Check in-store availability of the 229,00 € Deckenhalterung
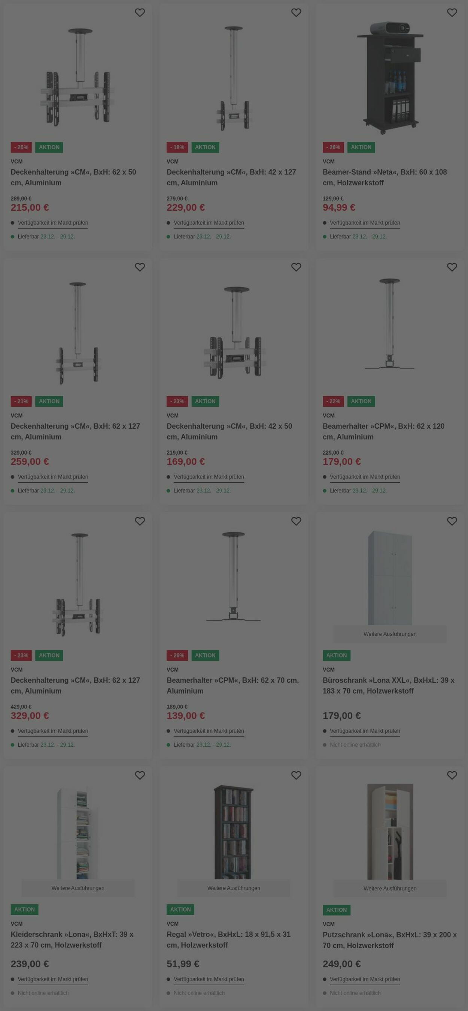Image resolution: width=468 pixels, height=1011 pixels. pyautogui.click(x=209, y=222)
